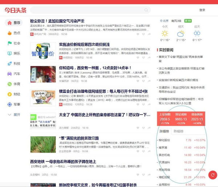Screen dimensions: 218x187
Task: Expand more channels with 展开
Action: [x=14, y=115]
